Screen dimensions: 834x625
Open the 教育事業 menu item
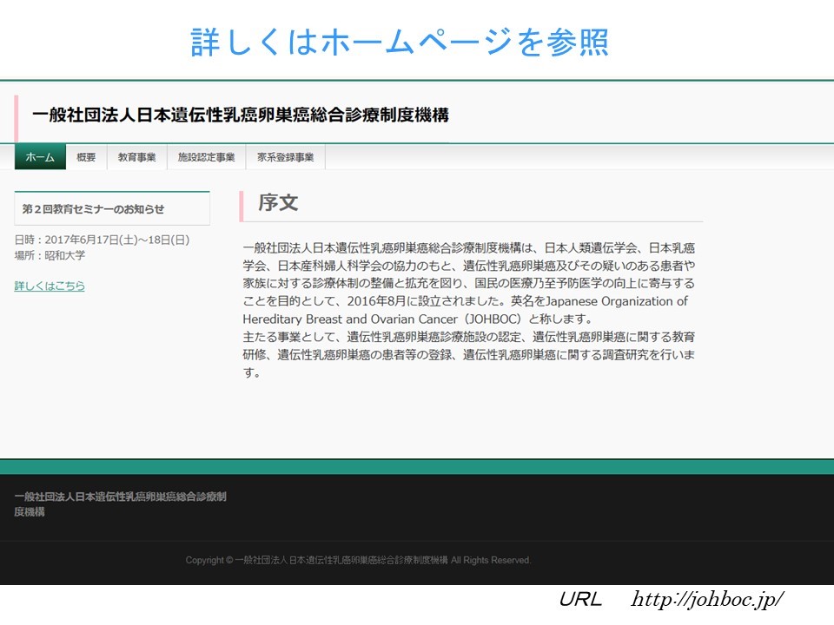(136, 157)
